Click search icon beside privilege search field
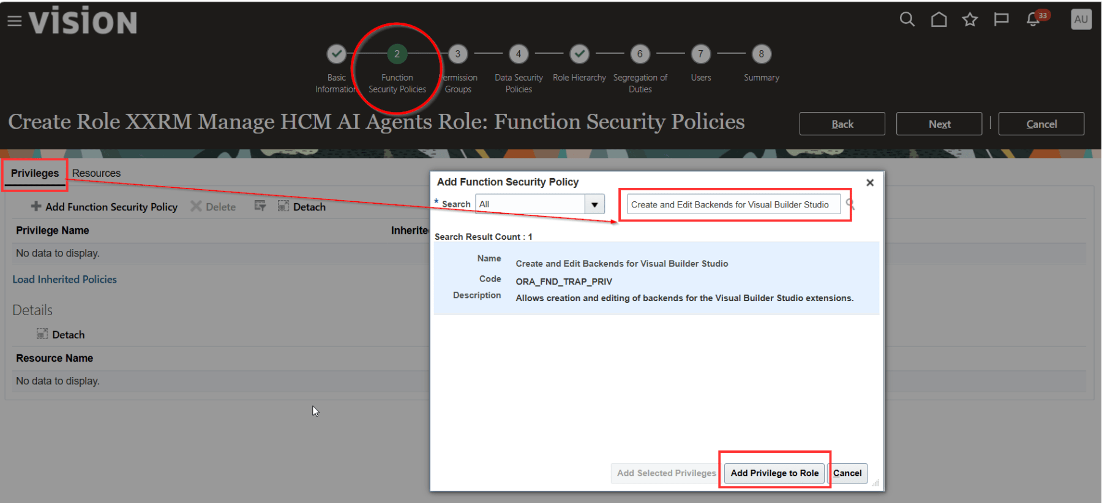Screen dimensions: 1102x503 point(850,204)
